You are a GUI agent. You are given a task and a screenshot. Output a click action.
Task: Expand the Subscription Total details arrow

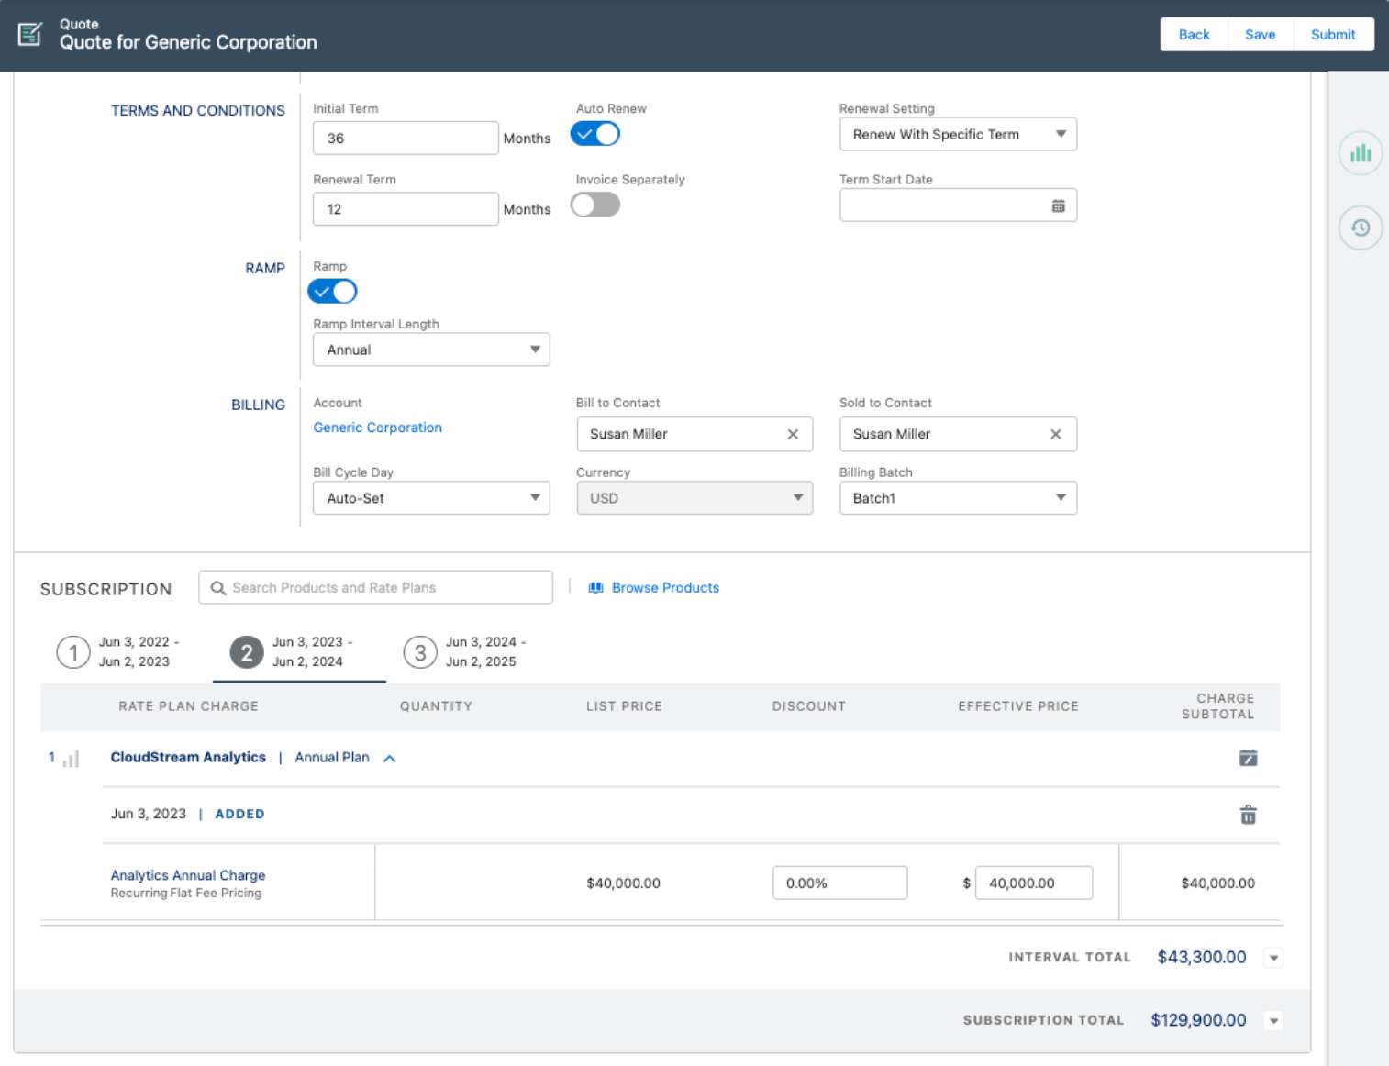1273,1020
